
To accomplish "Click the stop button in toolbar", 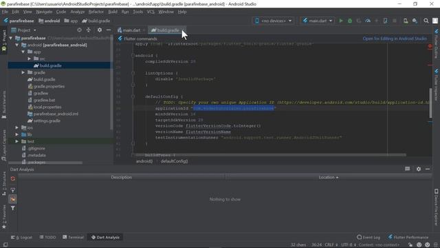I will [395, 21].
